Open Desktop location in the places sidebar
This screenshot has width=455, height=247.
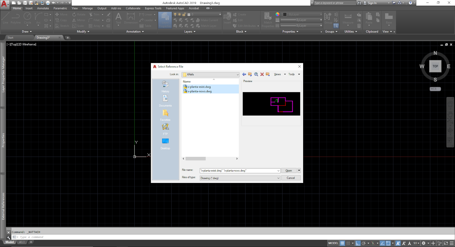pos(165,143)
